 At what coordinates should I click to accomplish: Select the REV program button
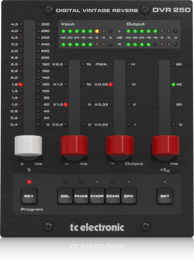pyautogui.click(x=29, y=196)
